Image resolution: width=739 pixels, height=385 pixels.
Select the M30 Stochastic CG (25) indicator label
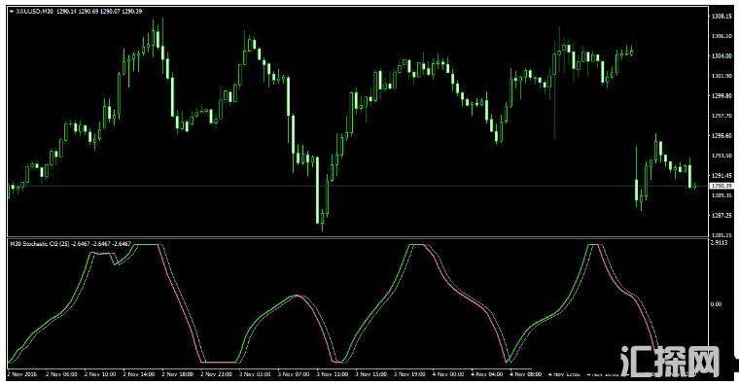tap(39, 244)
